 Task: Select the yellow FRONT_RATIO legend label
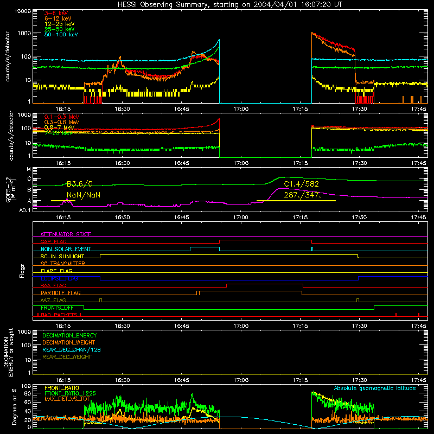coord(62,388)
